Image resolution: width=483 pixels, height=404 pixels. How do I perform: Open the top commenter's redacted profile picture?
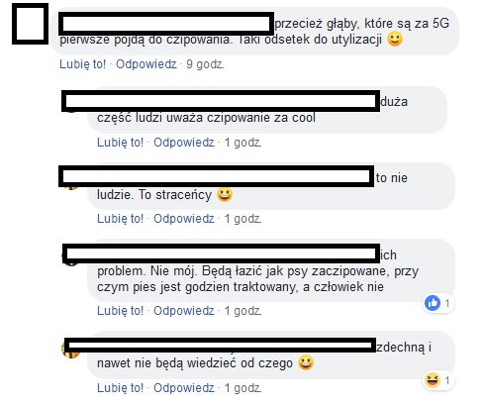pos(30,24)
